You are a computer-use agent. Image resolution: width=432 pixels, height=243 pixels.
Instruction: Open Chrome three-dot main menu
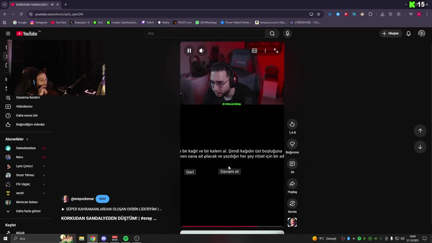point(427,14)
